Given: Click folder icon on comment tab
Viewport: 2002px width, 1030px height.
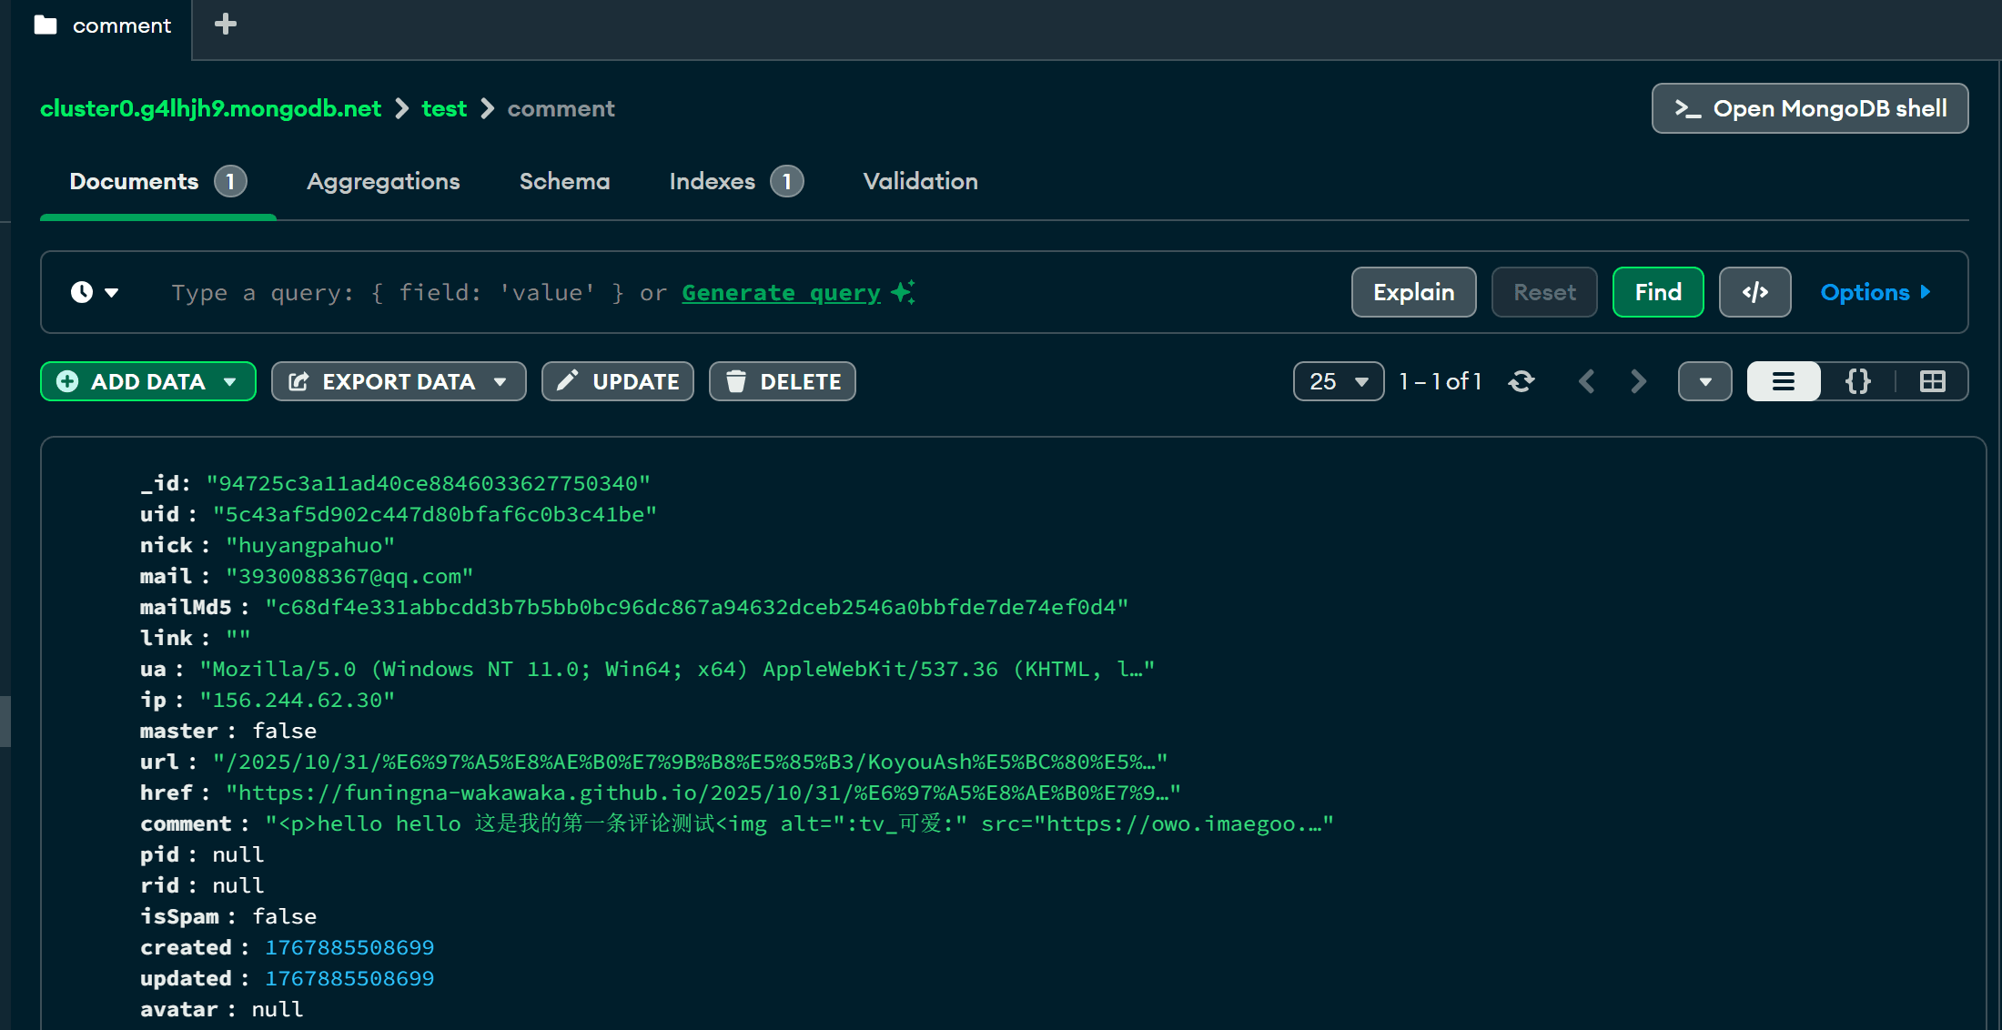Looking at the screenshot, I should (45, 25).
